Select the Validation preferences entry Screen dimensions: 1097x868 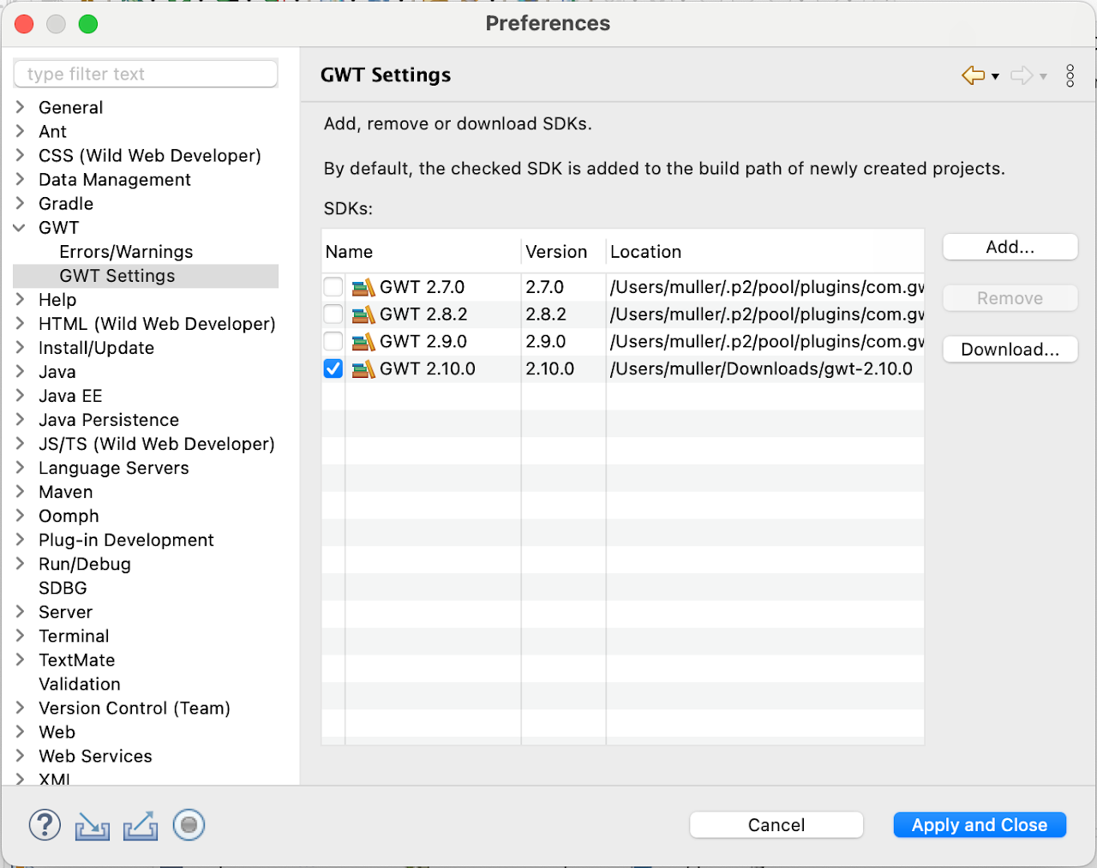click(x=80, y=684)
